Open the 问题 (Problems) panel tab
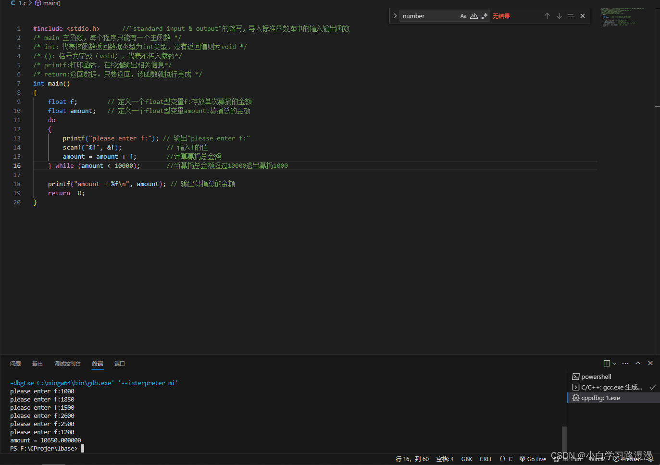 click(15, 364)
